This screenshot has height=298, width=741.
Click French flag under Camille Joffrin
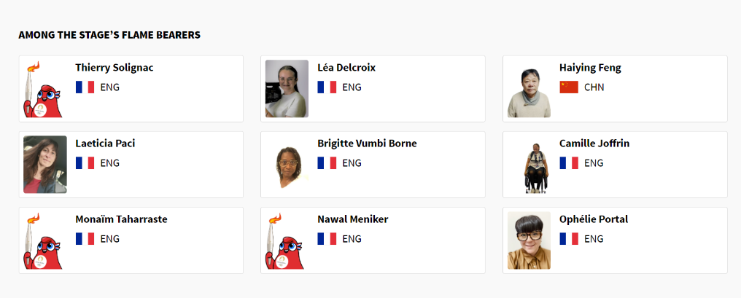coord(569,163)
